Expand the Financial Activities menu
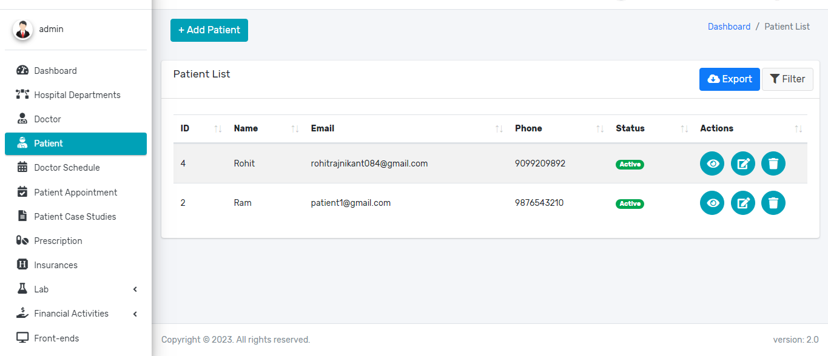Viewport: 828px width, 356px height. tap(76, 313)
